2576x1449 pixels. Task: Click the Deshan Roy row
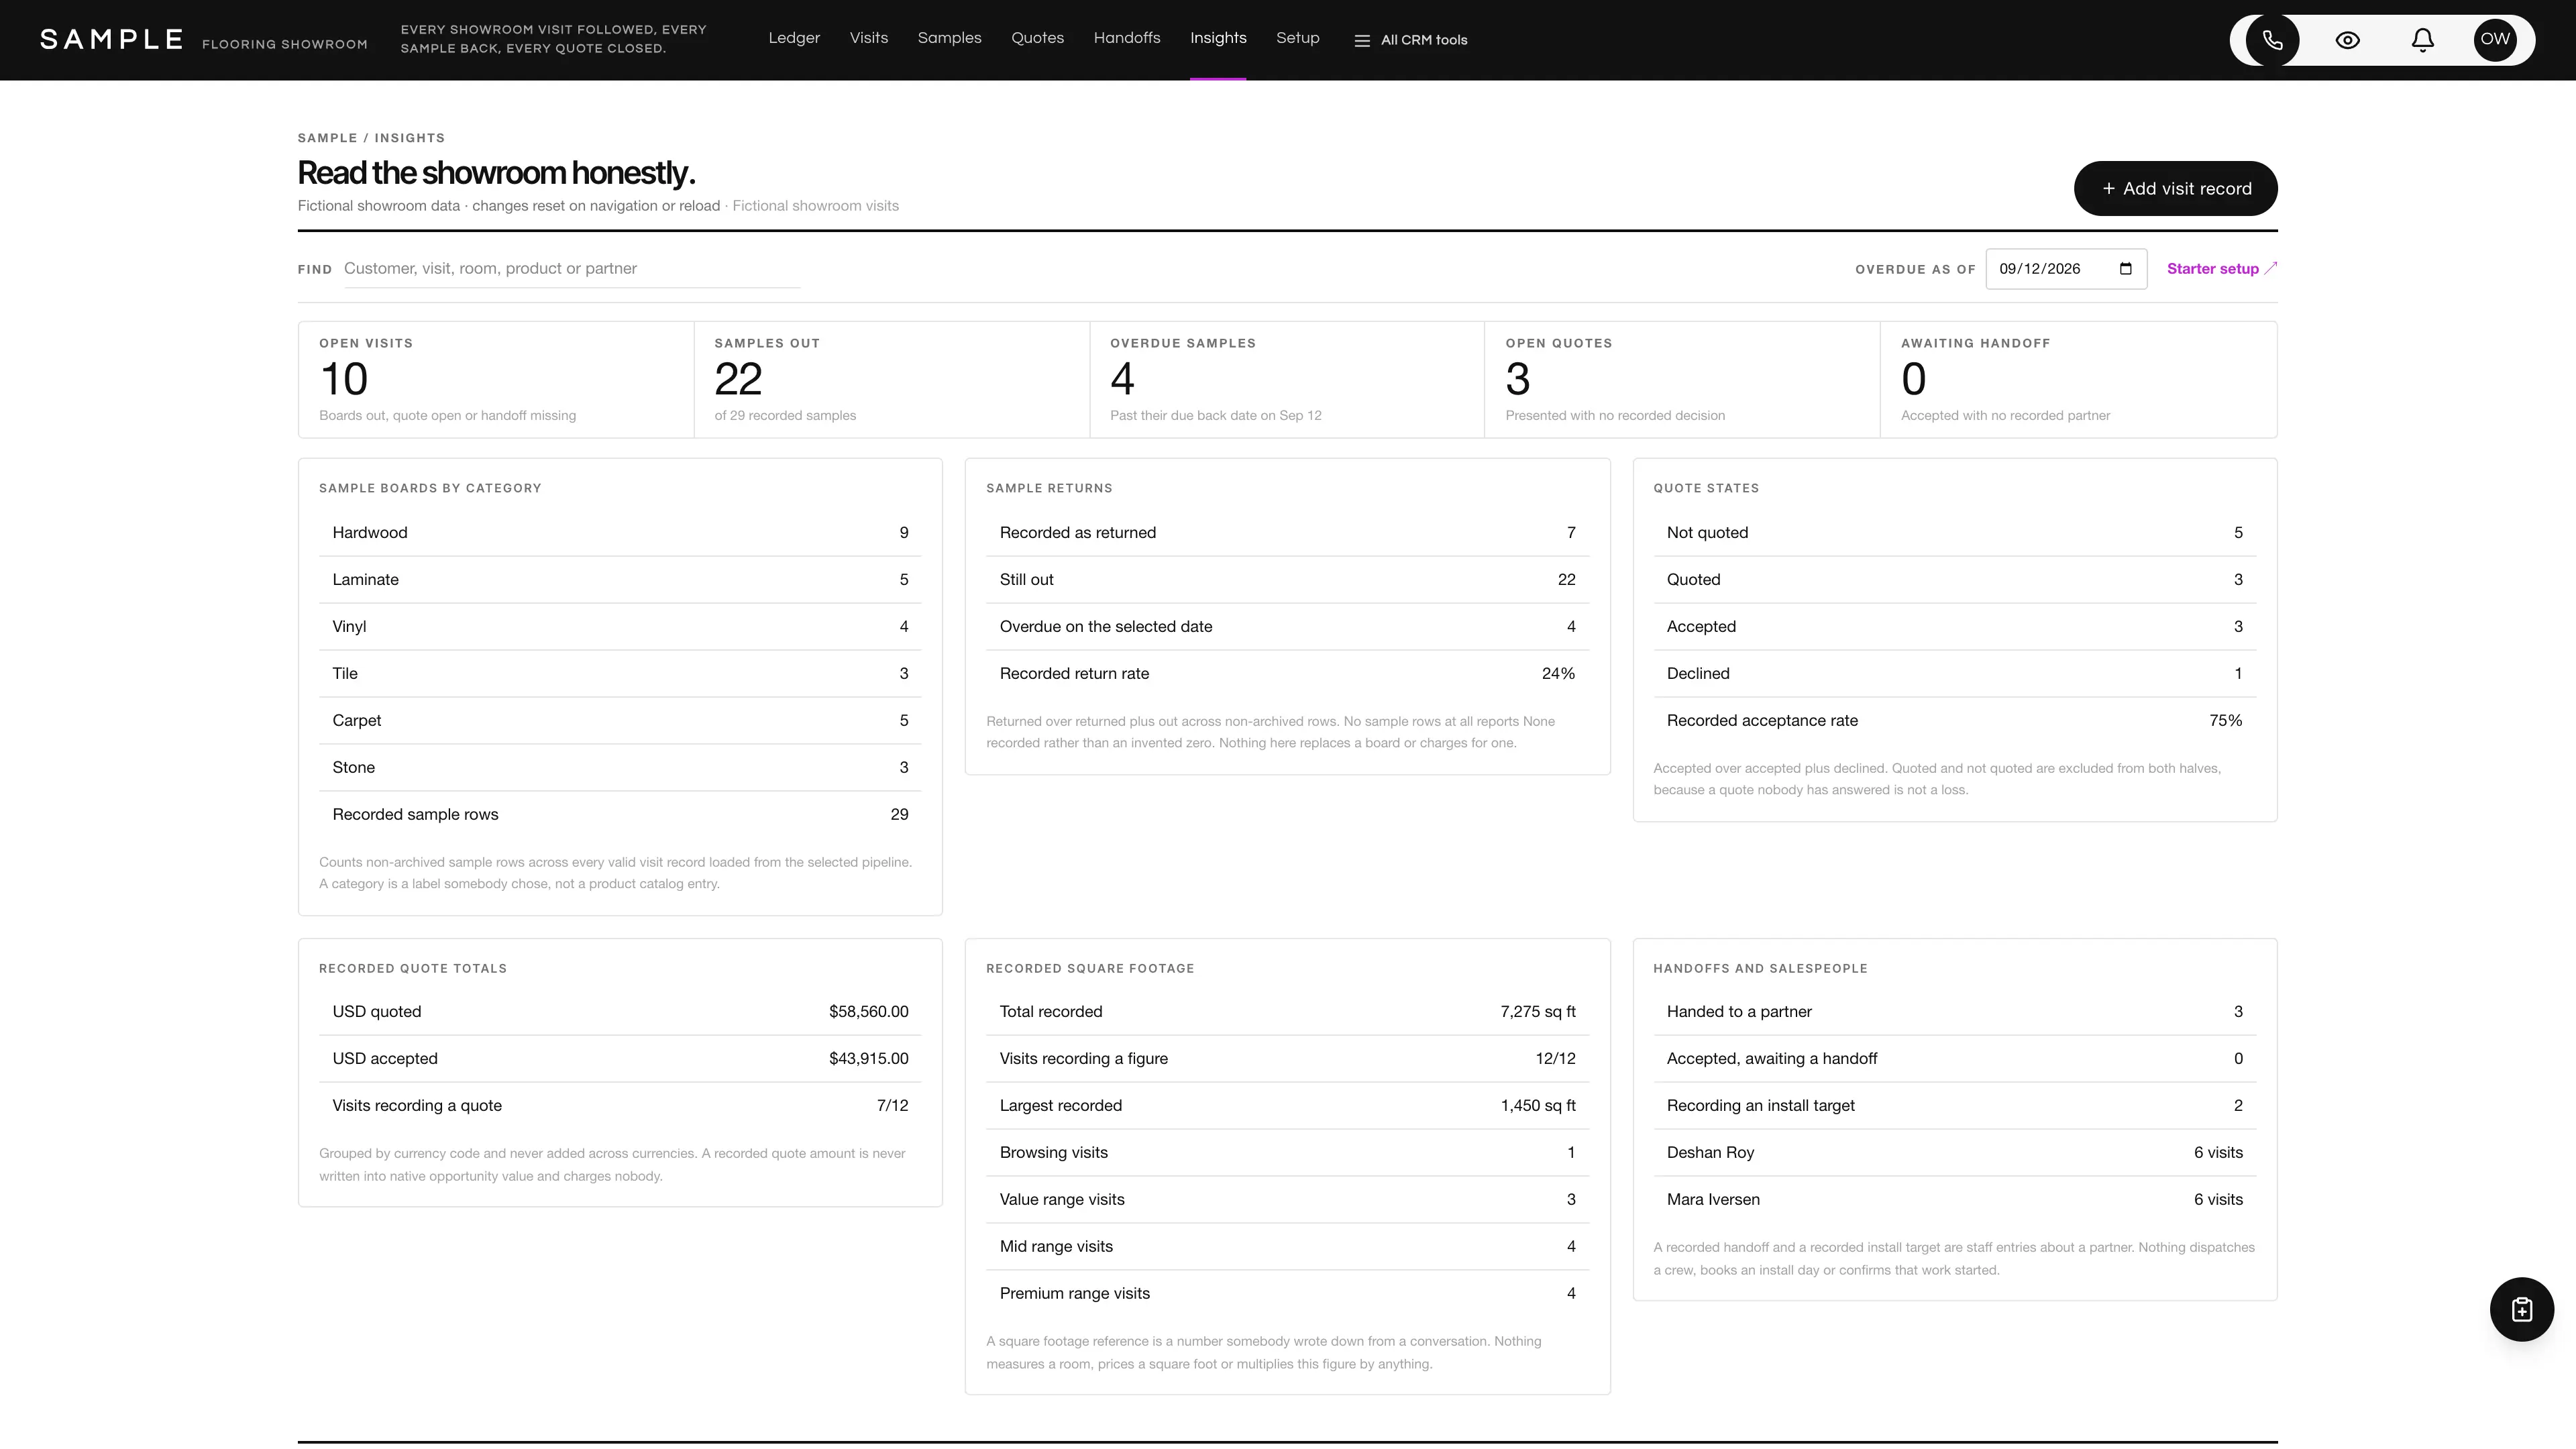(1954, 1153)
